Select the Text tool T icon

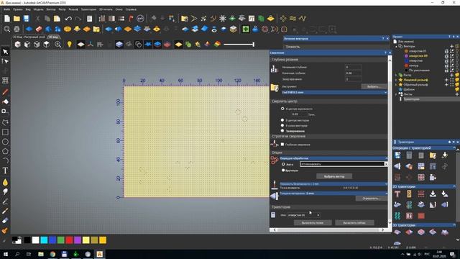[5, 171]
